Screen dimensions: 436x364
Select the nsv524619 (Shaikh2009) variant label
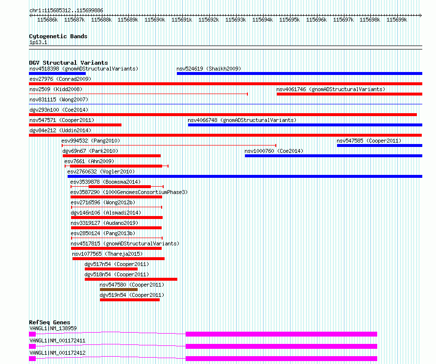pyautogui.click(x=209, y=69)
